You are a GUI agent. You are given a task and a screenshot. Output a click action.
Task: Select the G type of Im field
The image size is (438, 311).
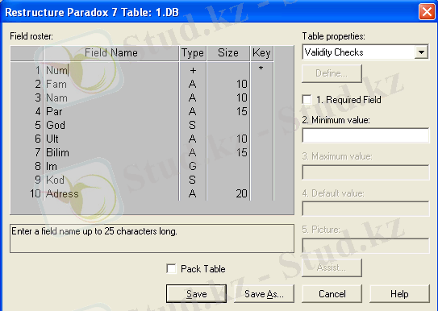pyautogui.click(x=193, y=166)
